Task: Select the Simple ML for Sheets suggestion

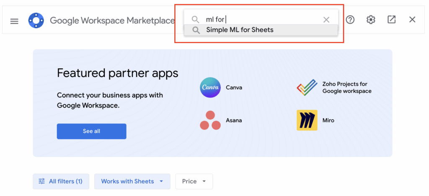Action: click(x=240, y=30)
